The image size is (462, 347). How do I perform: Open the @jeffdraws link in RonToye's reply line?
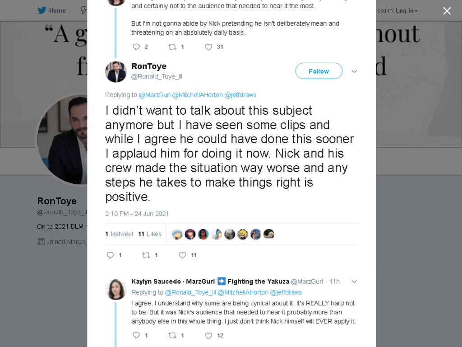240,95
